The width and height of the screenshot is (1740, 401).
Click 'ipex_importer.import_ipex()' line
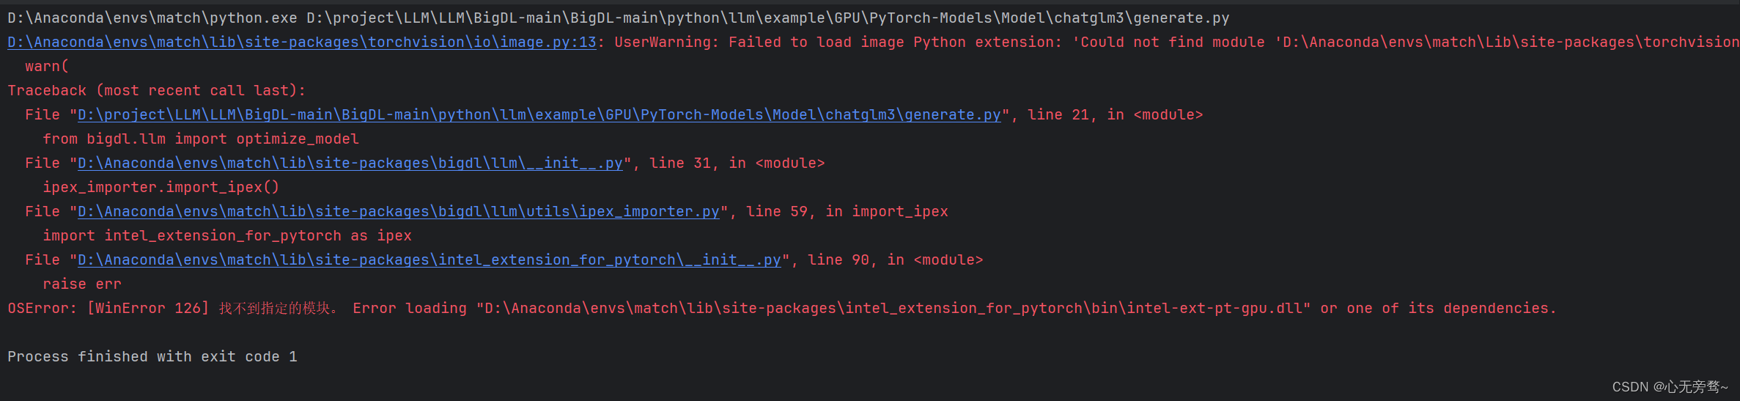(161, 187)
